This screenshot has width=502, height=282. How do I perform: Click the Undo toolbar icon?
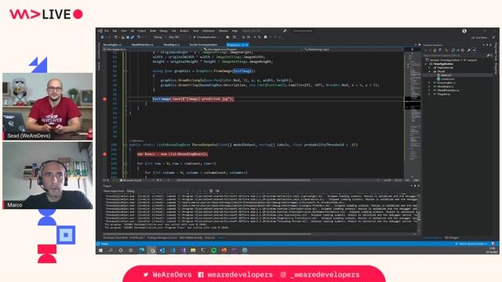(x=138, y=38)
